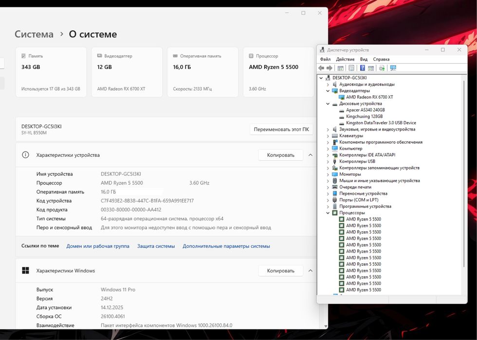This screenshot has height=340, width=477.
Task: Expand the Переносные устройства chevron
Action: (x=328, y=194)
